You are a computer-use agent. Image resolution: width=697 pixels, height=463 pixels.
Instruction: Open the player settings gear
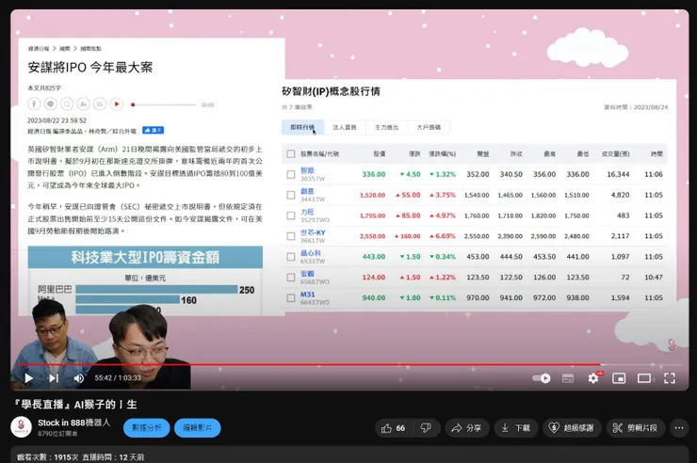point(593,378)
